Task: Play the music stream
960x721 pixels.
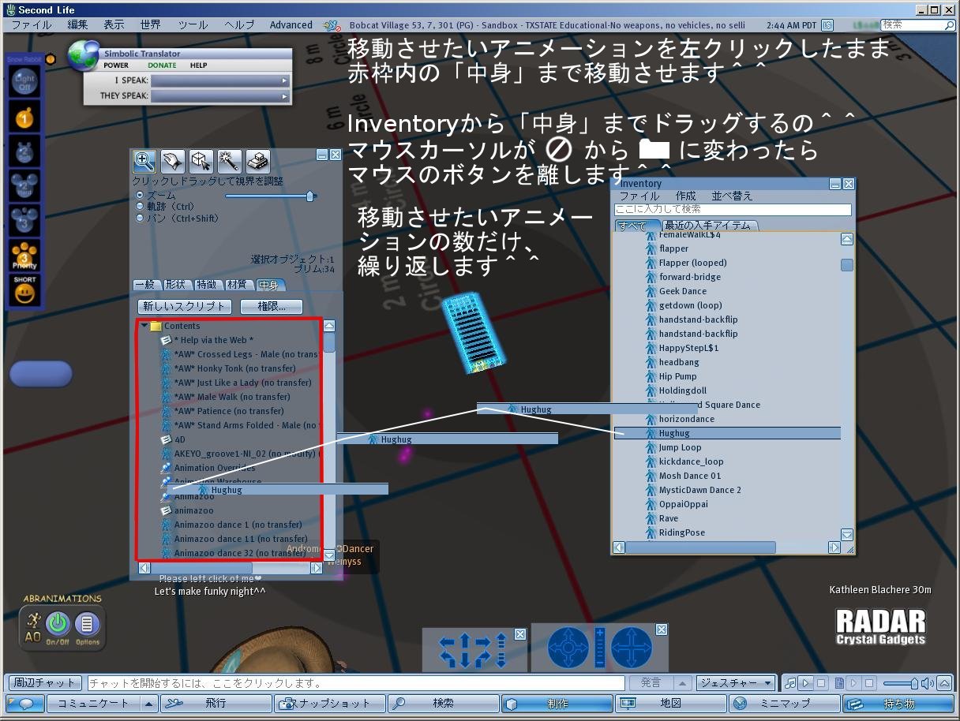Action: [x=805, y=683]
